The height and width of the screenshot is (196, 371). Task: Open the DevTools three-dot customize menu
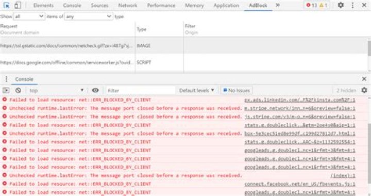(x=352, y=5)
